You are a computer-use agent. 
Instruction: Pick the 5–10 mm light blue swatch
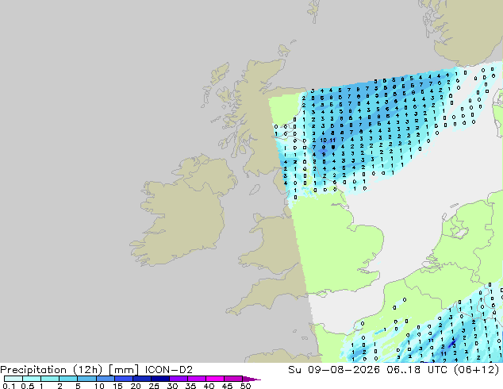pos(86,379)
